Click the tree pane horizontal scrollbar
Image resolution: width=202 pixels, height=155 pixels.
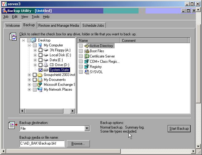pos(48,111)
